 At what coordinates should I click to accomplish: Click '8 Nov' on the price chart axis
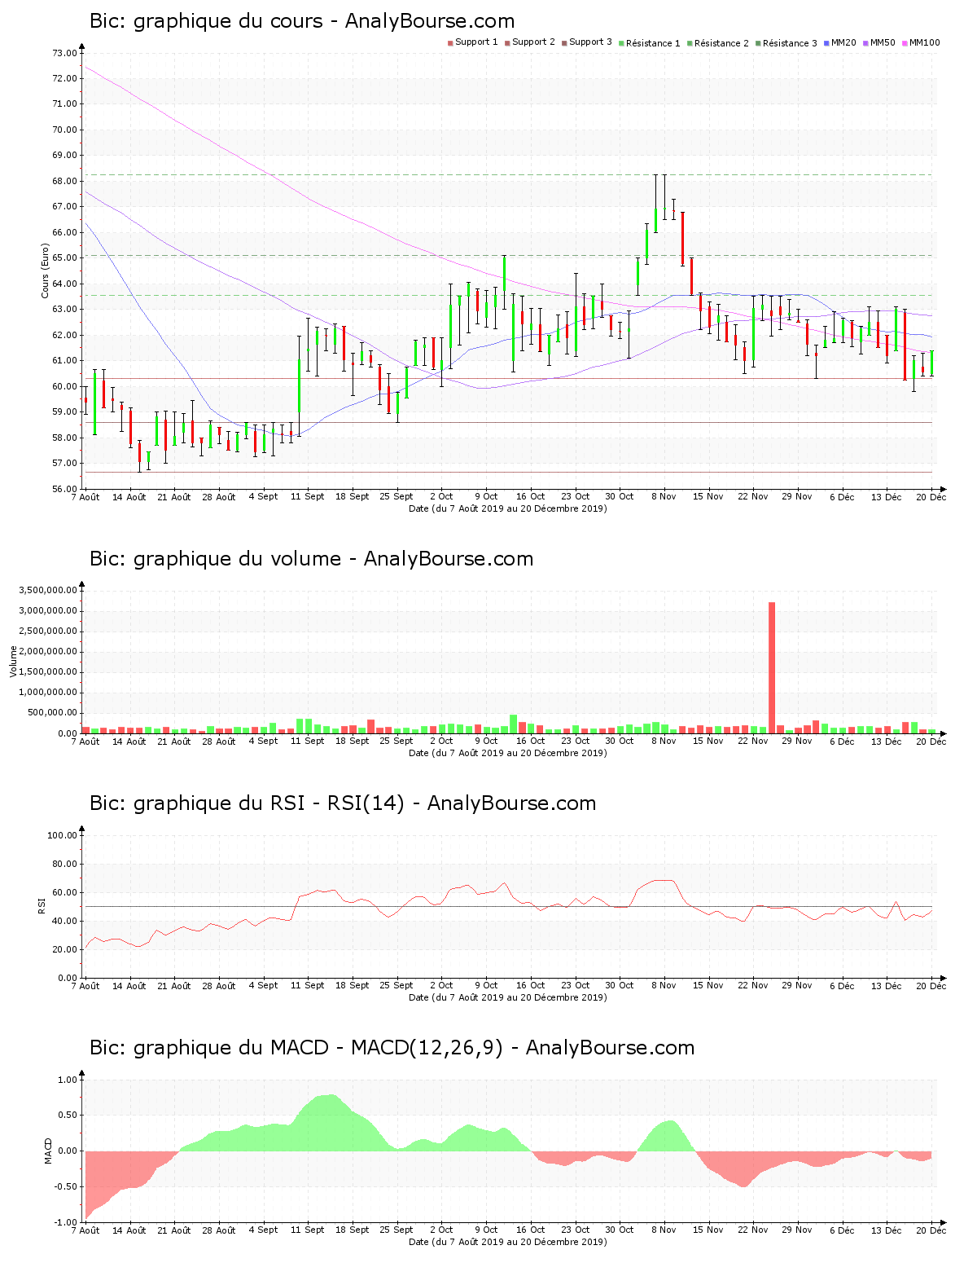[x=664, y=496]
